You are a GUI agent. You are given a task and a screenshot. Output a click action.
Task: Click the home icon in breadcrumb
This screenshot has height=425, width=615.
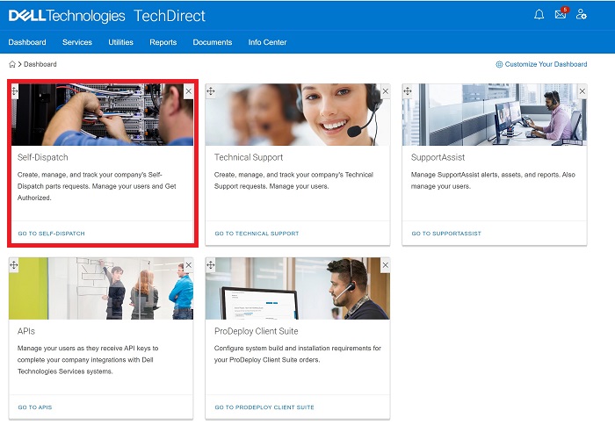coord(12,64)
